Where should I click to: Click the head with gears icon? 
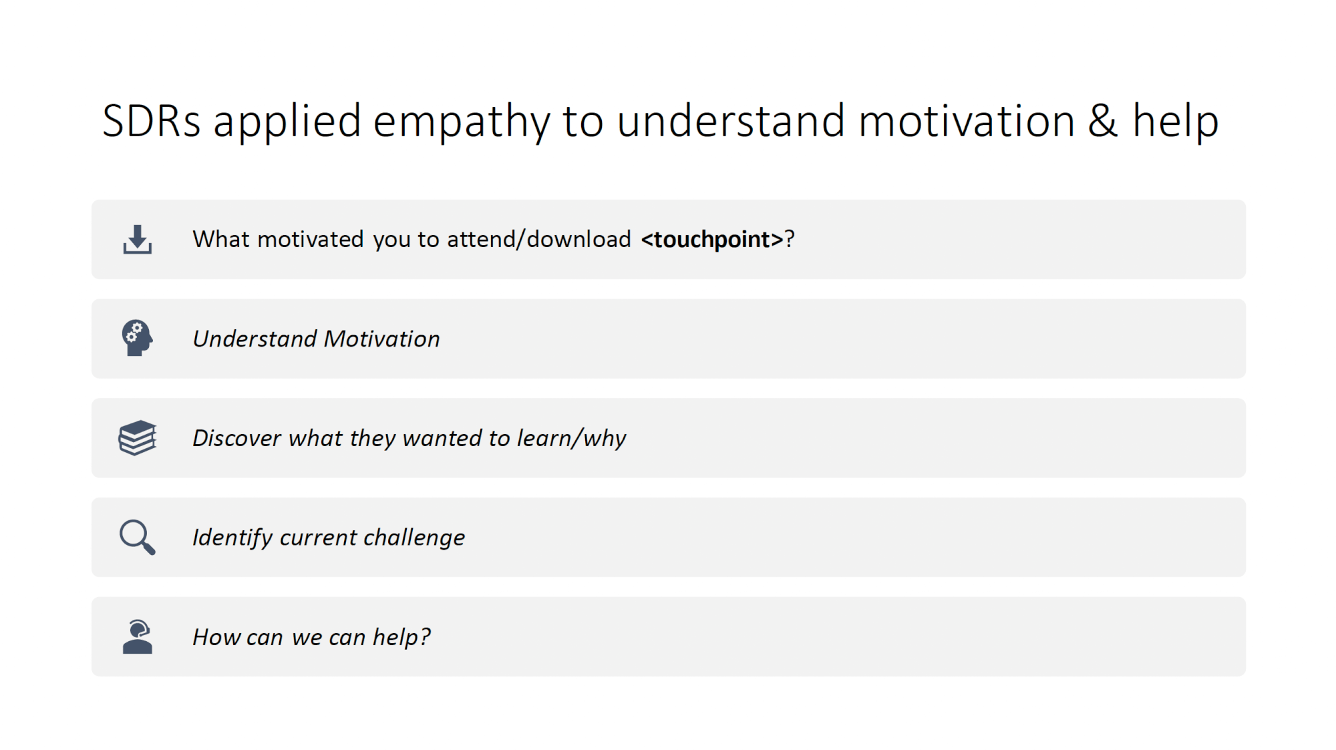pos(138,338)
